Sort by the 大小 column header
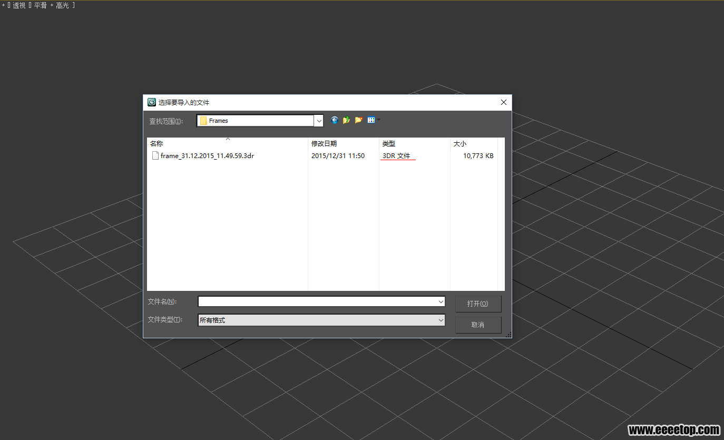The height and width of the screenshot is (440, 724). (474, 143)
